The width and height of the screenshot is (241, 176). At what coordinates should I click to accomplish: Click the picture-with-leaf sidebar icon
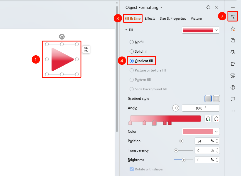pos(233,76)
